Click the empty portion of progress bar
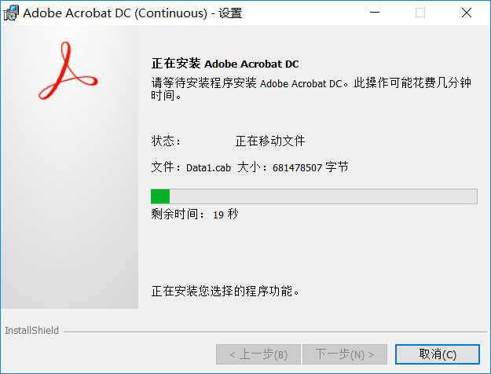491x374 pixels. pos(323,196)
